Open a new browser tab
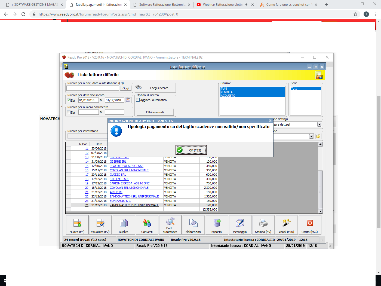The image size is (381, 286). [x=326, y=5]
